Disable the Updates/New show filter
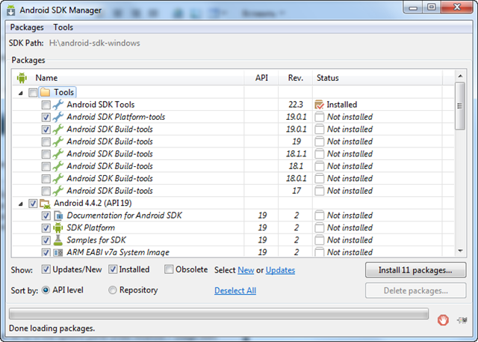The width and height of the screenshot is (478, 342). 46,269
